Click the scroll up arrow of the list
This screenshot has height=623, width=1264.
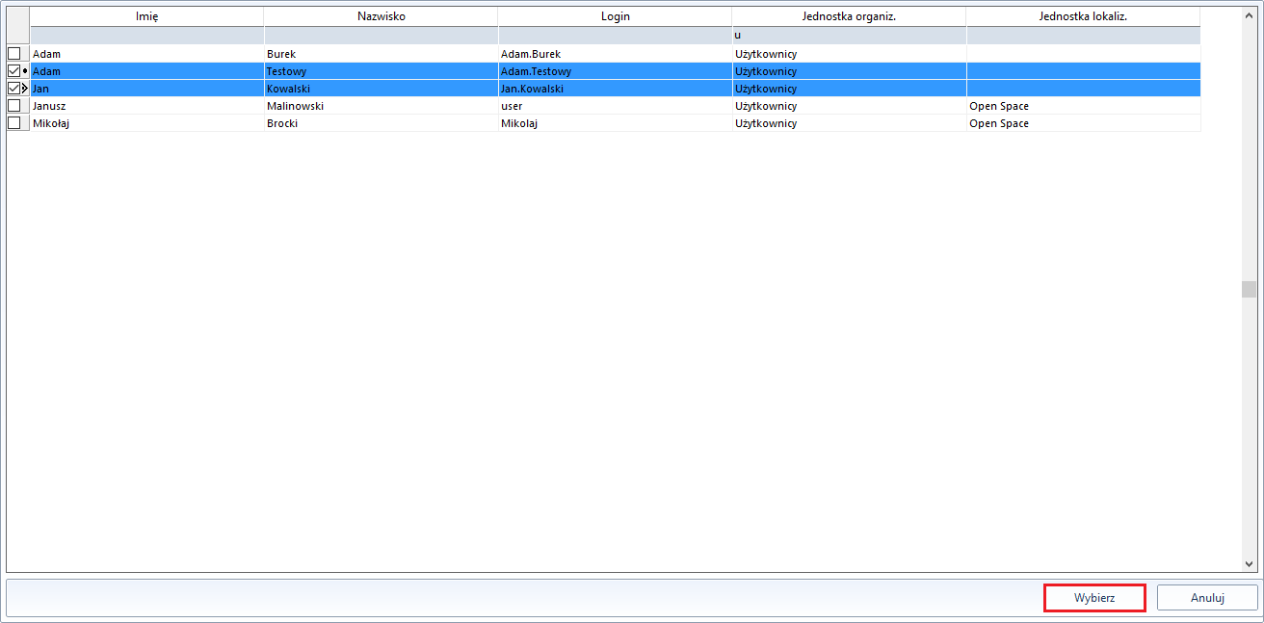(x=1249, y=14)
